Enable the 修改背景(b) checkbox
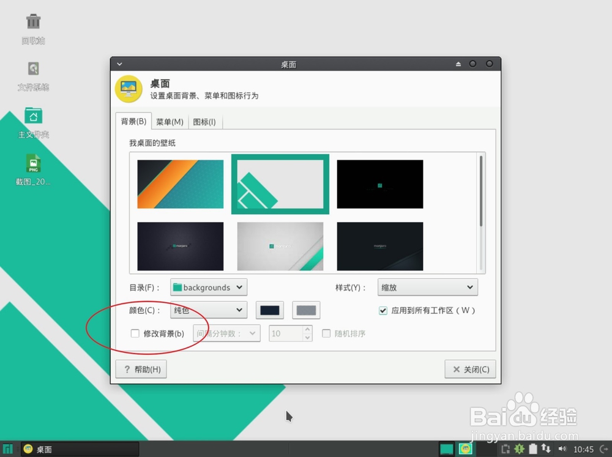Screen dimensions: 612x457 click(135, 333)
